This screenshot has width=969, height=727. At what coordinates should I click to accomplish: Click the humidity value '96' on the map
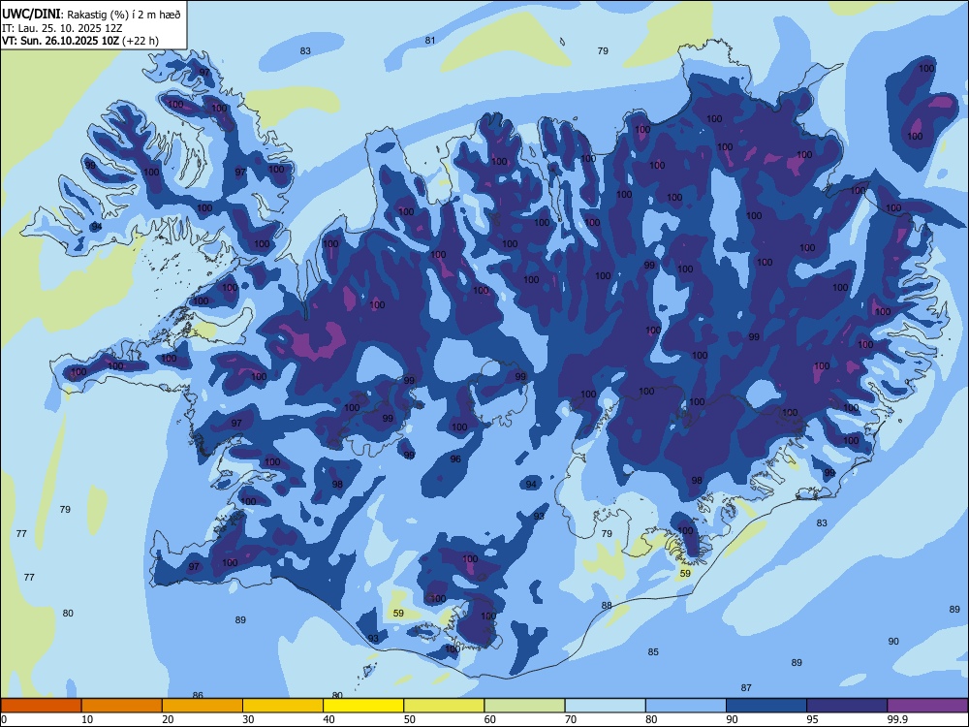[x=455, y=458]
